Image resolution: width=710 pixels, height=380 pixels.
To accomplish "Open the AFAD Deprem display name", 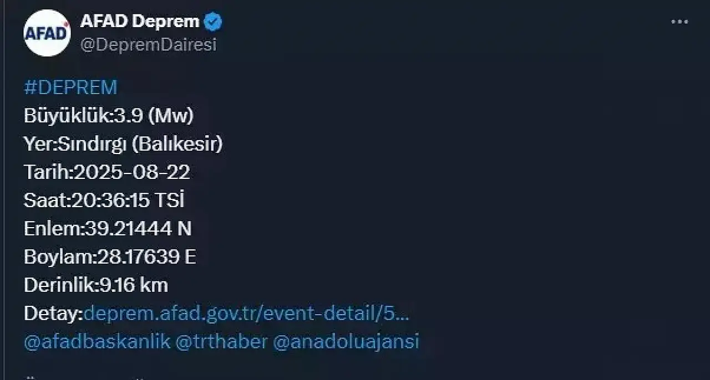I will click(x=140, y=22).
